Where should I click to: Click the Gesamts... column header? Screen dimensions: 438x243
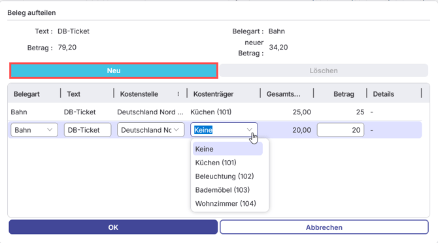coord(283,94)
